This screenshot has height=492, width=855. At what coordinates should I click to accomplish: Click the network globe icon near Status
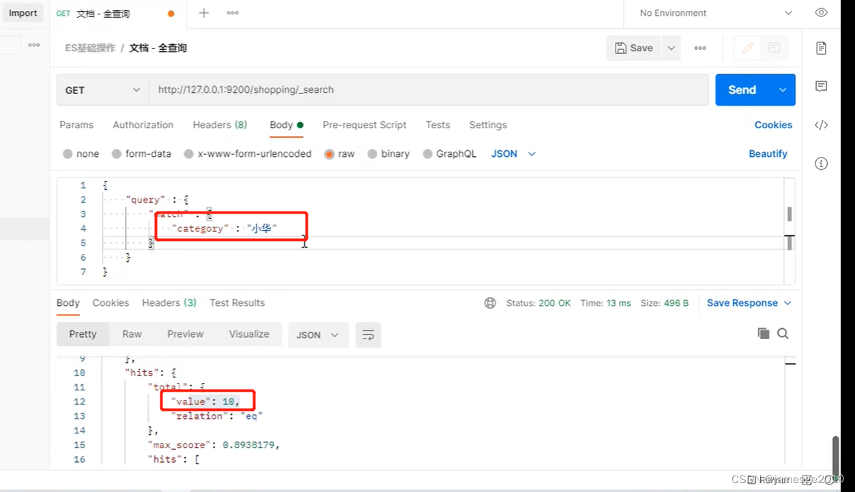point(490,303)
